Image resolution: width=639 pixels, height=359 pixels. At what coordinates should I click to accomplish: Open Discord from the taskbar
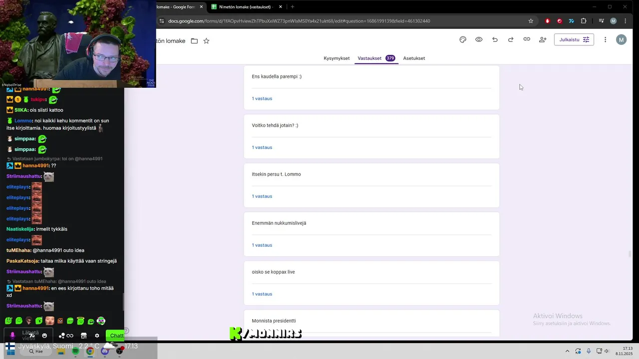point(105,351)
